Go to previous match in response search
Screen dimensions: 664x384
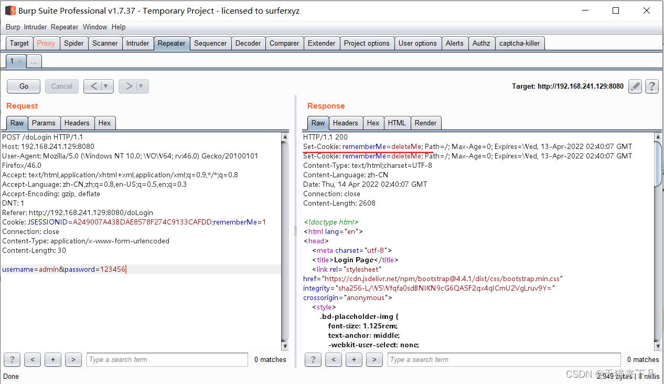tap(334, 359)
